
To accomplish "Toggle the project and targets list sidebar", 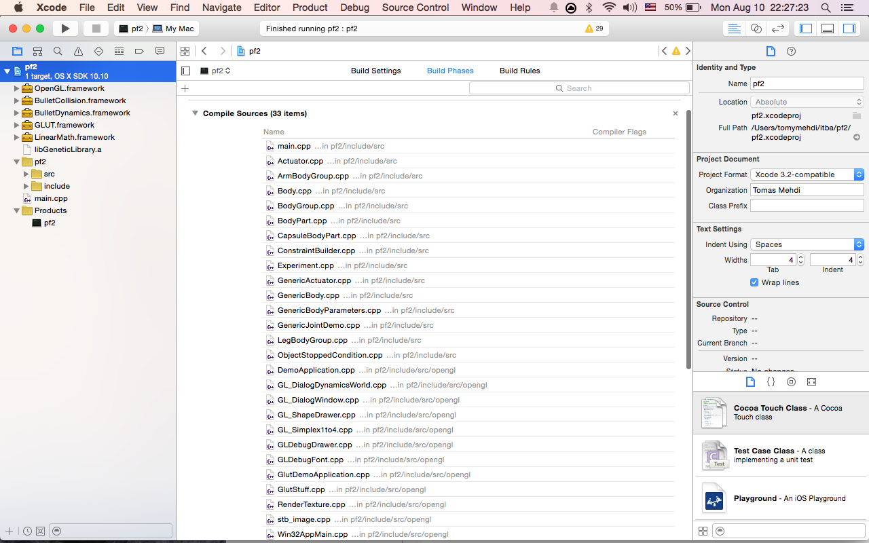I will click(x=186, y=71).
